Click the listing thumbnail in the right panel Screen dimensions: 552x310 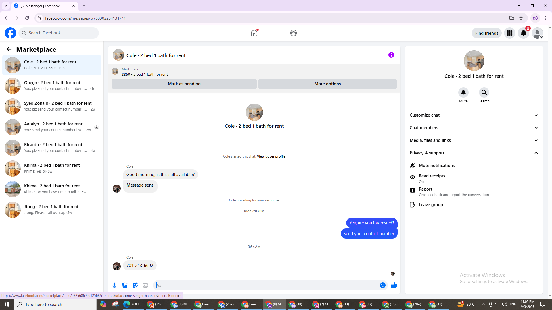pyautogui.click(x=474, y=61)
